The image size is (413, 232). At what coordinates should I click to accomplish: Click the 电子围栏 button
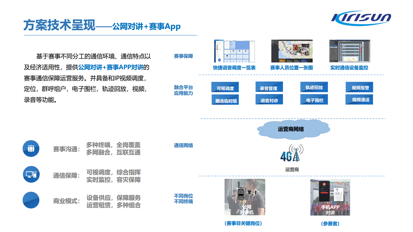[314, 100]
